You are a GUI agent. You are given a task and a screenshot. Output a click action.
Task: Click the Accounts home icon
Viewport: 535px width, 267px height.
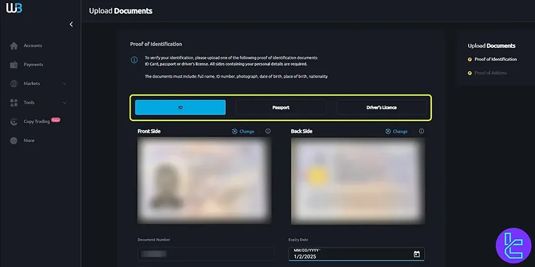pyautogui.click(x=14, y=45)
